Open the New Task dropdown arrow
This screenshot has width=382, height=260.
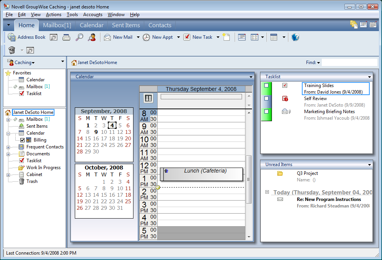pyautogui.click(x=218, y=37)
